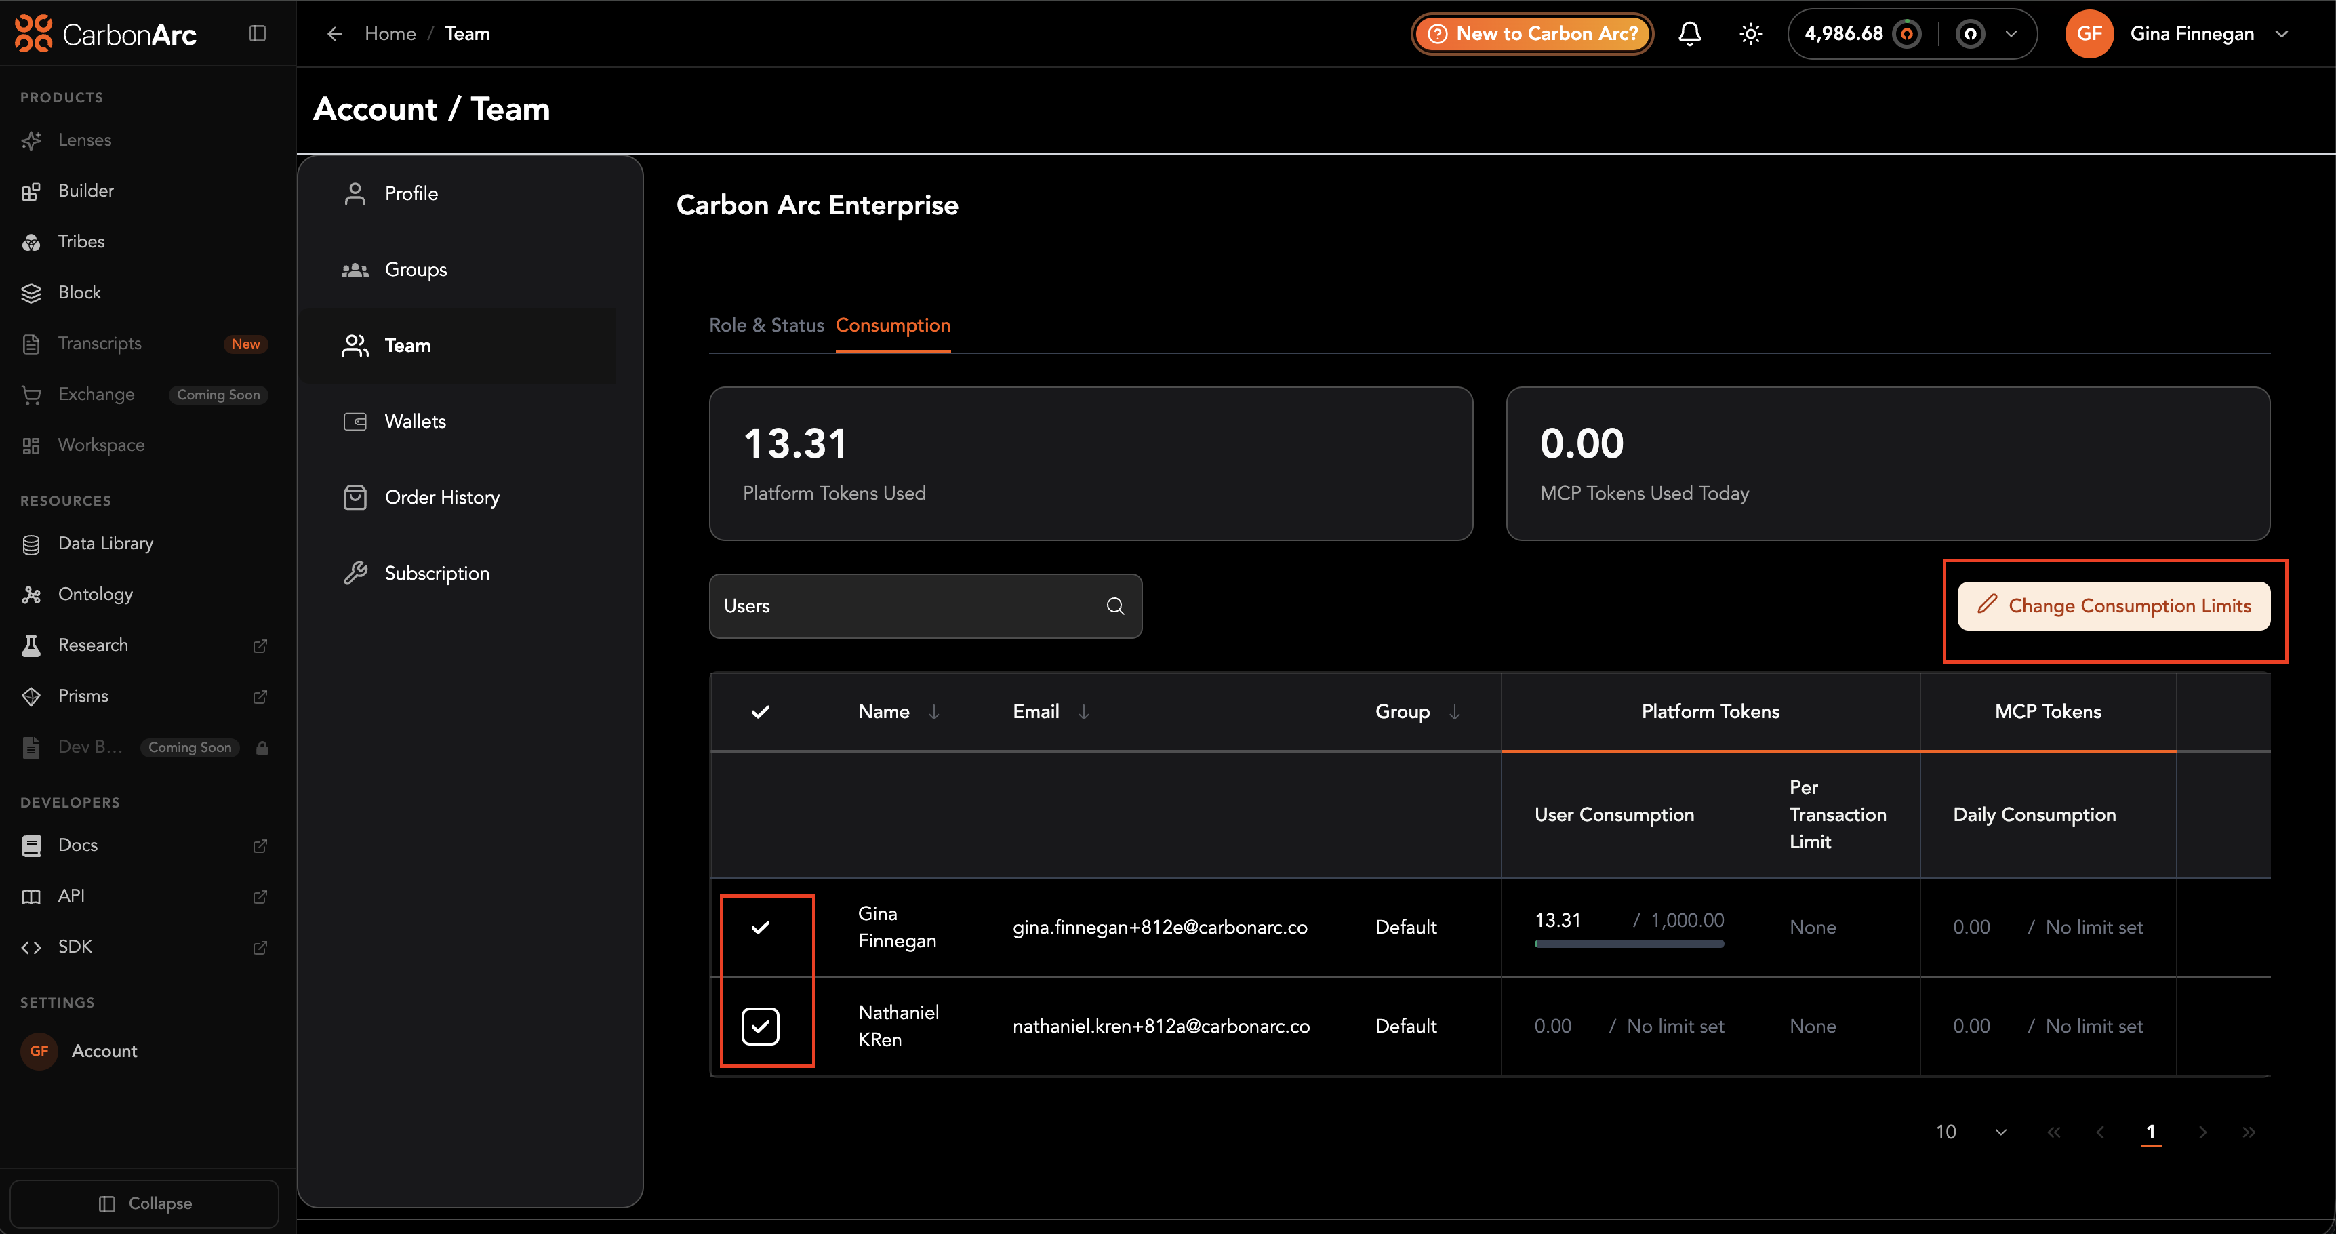Image resolution: width=2336 pixels, height=1234 pixels.
Task: Sort by the Email column arrow
Action: pos(1084,712)
